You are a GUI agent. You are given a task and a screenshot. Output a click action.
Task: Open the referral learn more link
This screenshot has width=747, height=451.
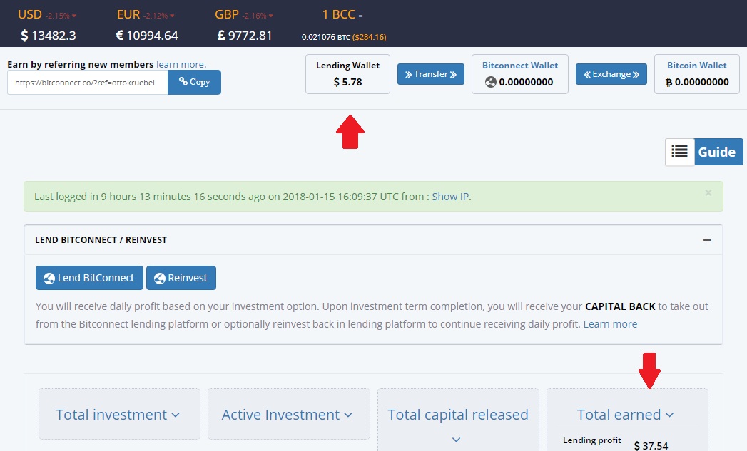tap(181, 64)
